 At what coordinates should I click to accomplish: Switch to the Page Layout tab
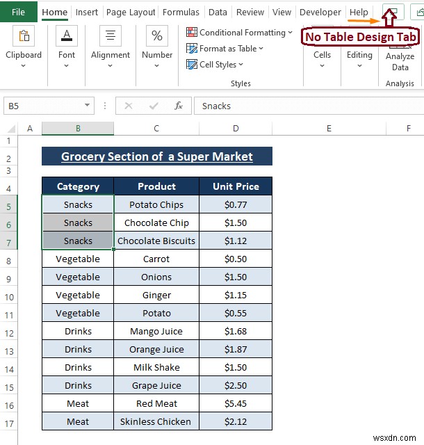pos(131,13)
